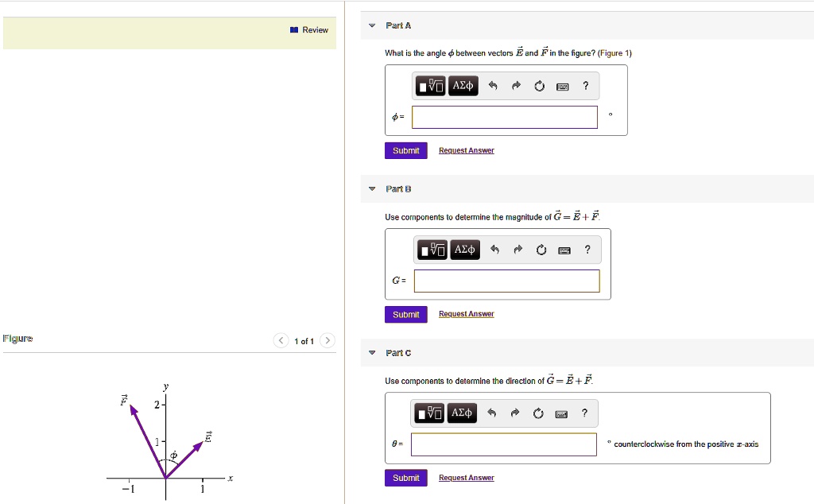Collapse the Part B section
This screenshot has height=504, width=814.
coord(371,188)
